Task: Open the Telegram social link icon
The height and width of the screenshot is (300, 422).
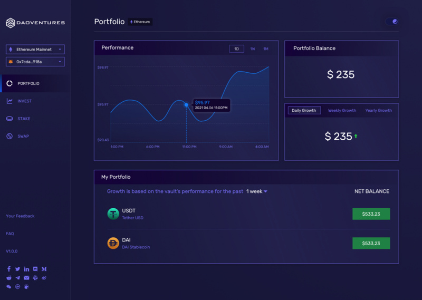Action: coord(17,278)
